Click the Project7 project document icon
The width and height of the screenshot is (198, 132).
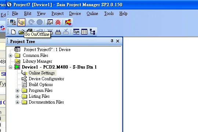(17, 50)
